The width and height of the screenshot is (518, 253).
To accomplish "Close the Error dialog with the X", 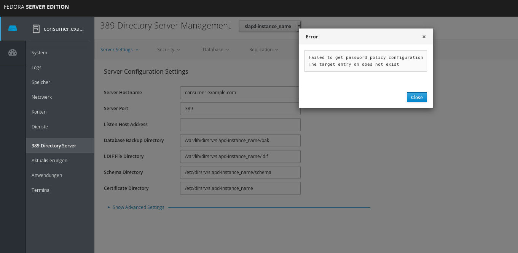I will pos(424,37).
